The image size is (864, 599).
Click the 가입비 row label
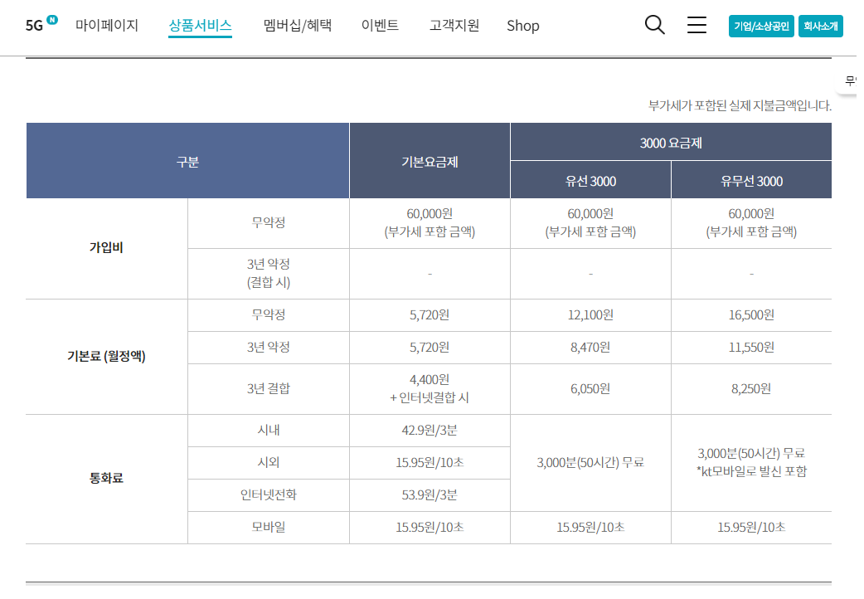click(x=106, y=248)
